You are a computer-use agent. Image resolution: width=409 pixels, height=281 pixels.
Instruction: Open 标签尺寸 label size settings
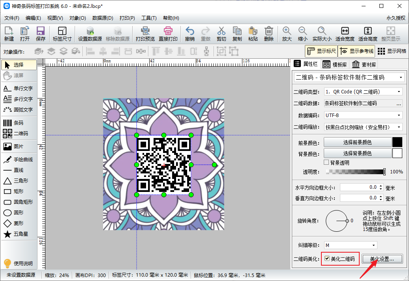coord(62,34)
